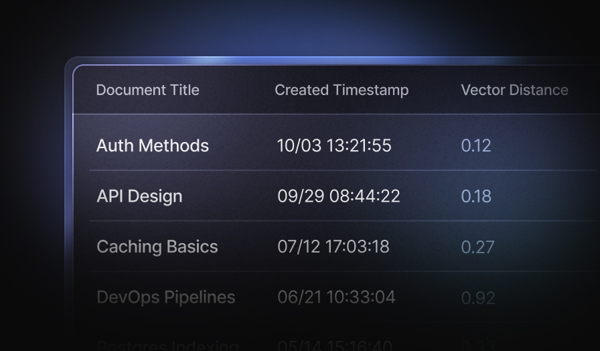This screenshot has width=600, height=351.
Task: Select the partially visible Postgres Indexing title
Action: pos(167,346)
